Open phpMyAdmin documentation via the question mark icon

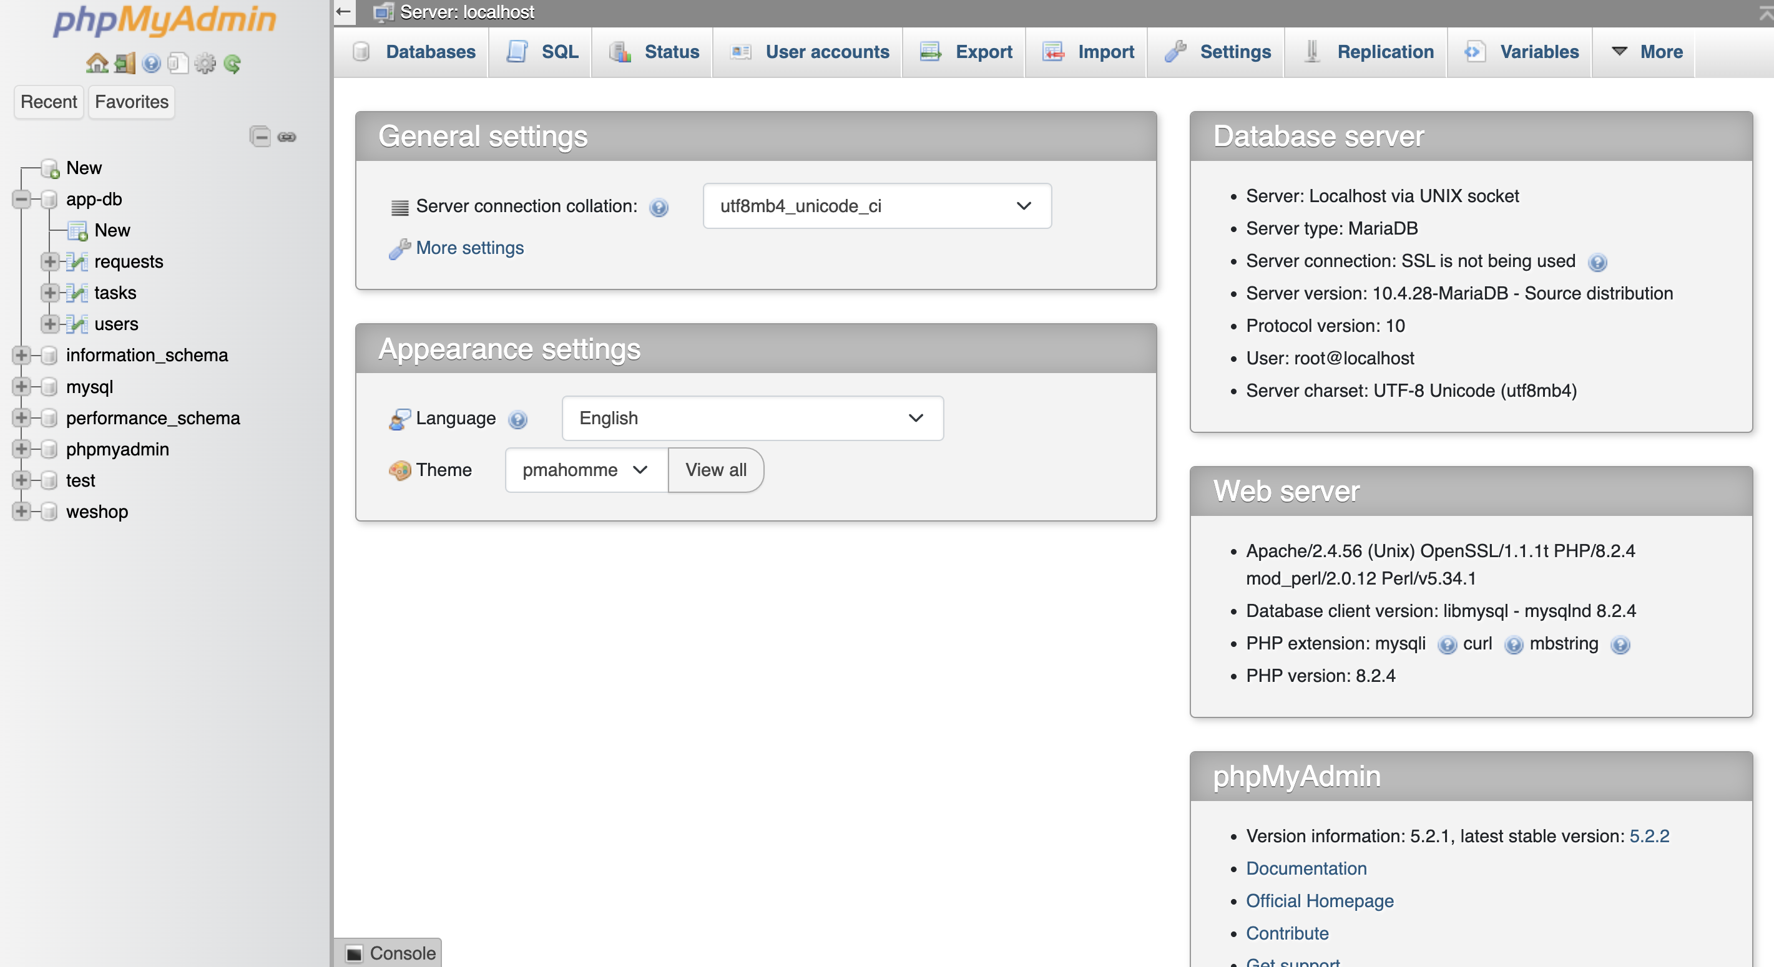[151, 63]
